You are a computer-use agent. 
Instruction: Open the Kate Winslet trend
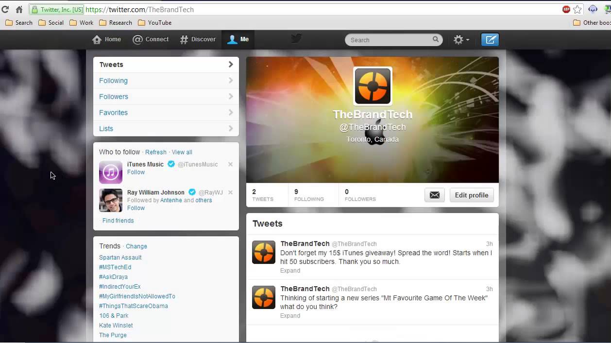tap(116, 326)
